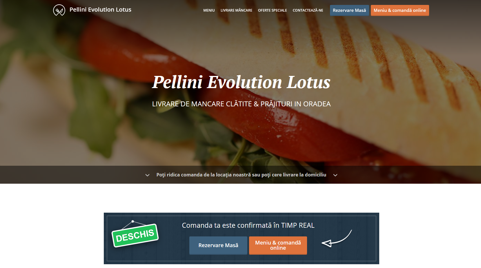
Task: Click the Comanda ta este confirmată heading
Action: 248,225
